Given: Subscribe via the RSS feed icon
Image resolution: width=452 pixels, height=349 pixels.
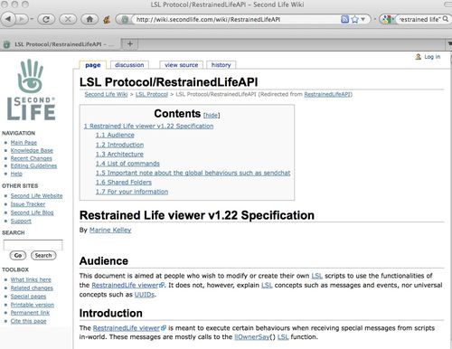Looking at the screenshot, I should point(344,19).
